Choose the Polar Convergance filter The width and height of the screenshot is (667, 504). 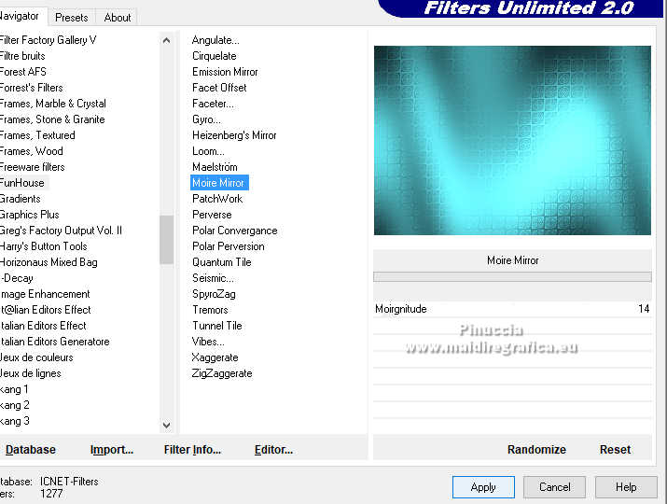pos(234,231)
